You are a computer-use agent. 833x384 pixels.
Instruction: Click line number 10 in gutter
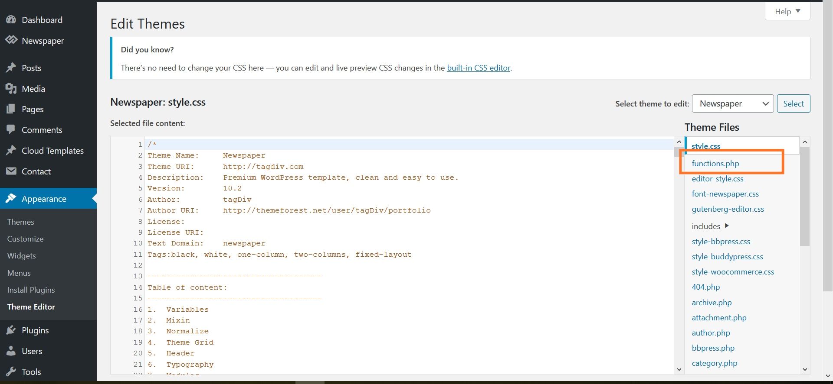tap(138, 243)
